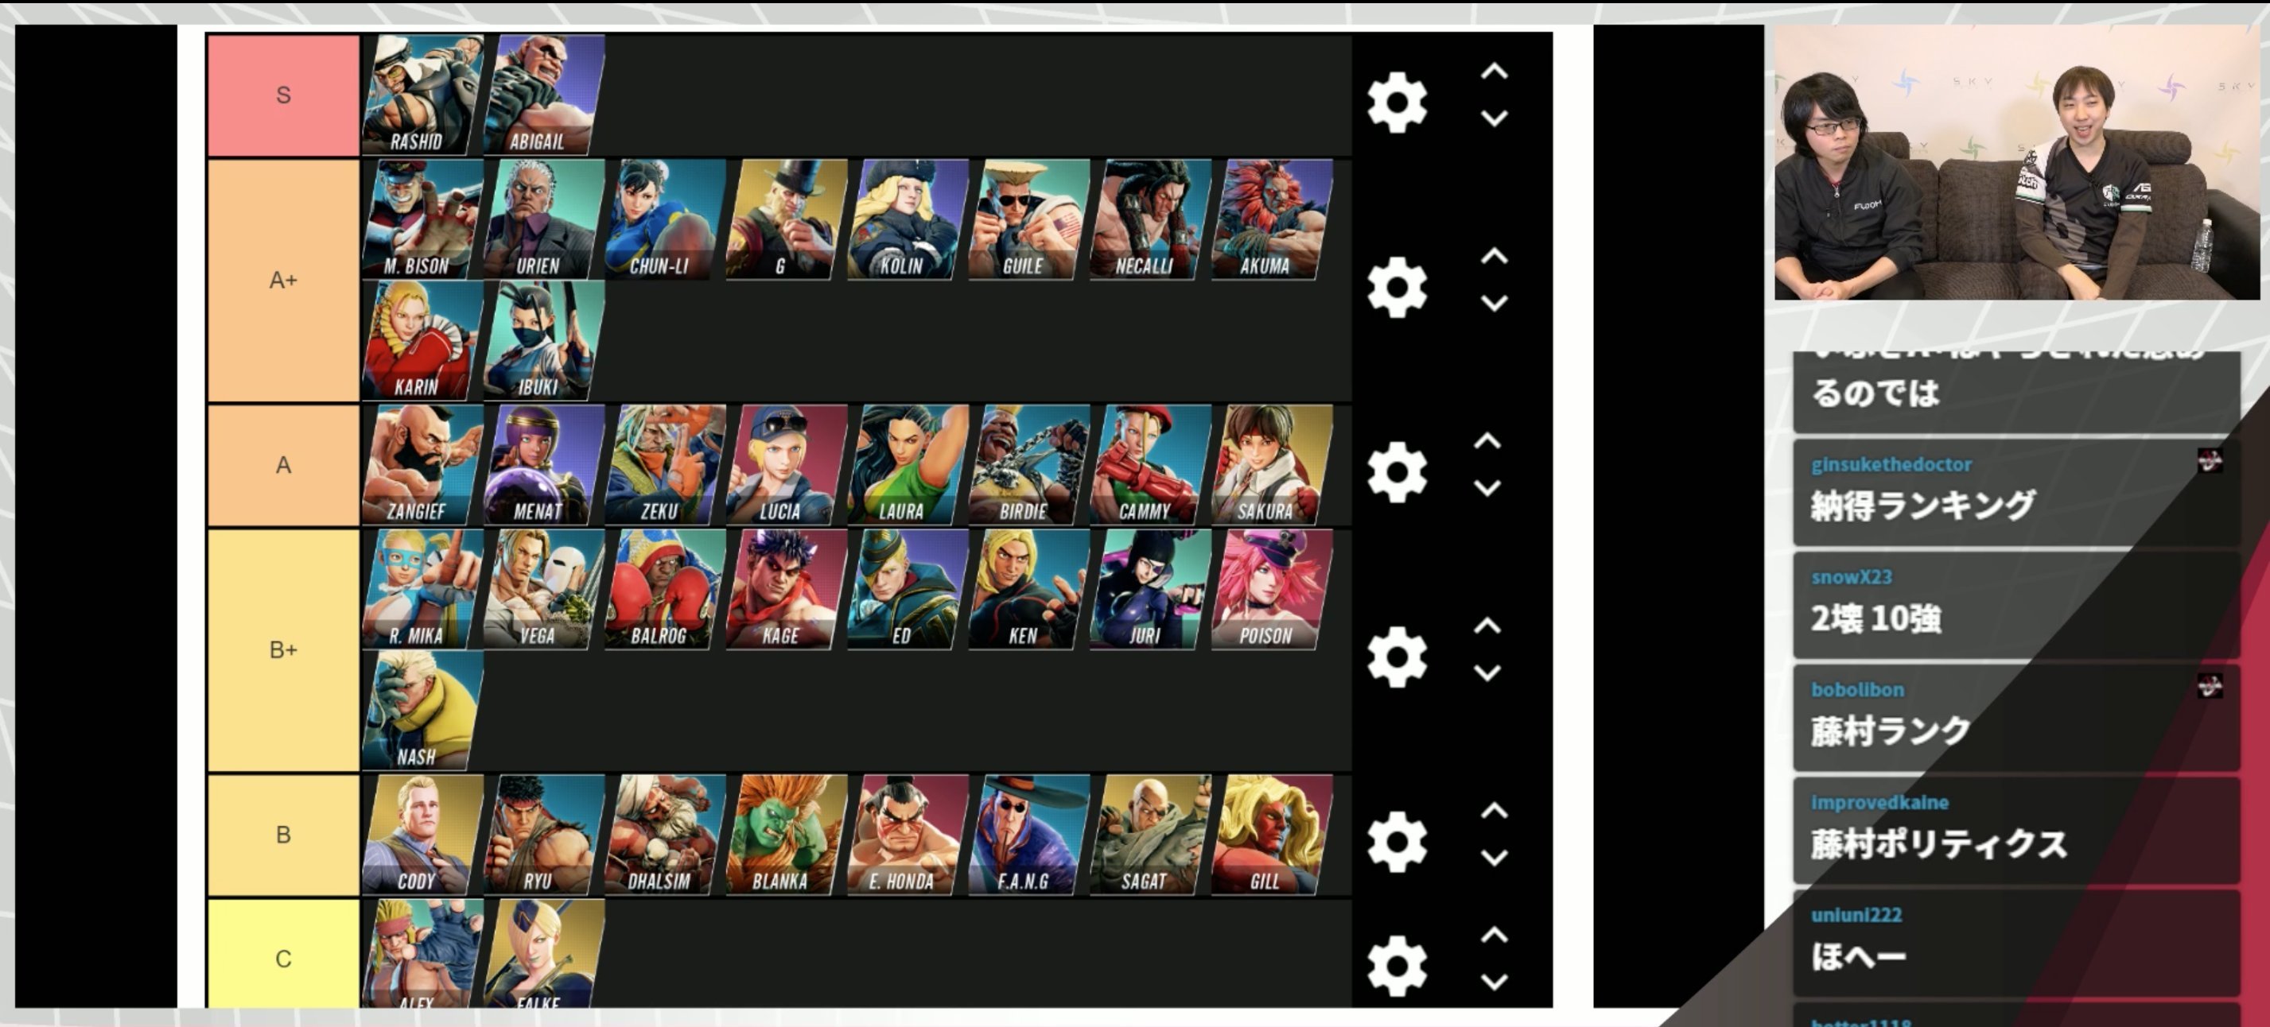Move the B tier row up arrow
Viewport: 2270px width, 1027px height.
[1494, 810]
